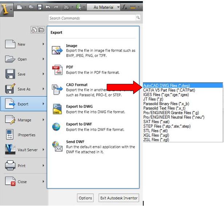
Task: Click the Options button
Action: pyautogui.click(x=85, y=198)
